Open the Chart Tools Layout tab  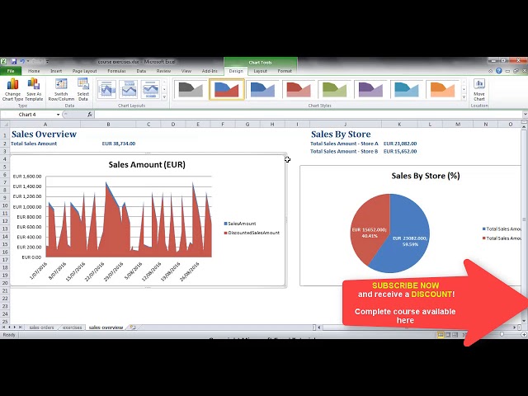pyautogui.click(x=261, y=71)
